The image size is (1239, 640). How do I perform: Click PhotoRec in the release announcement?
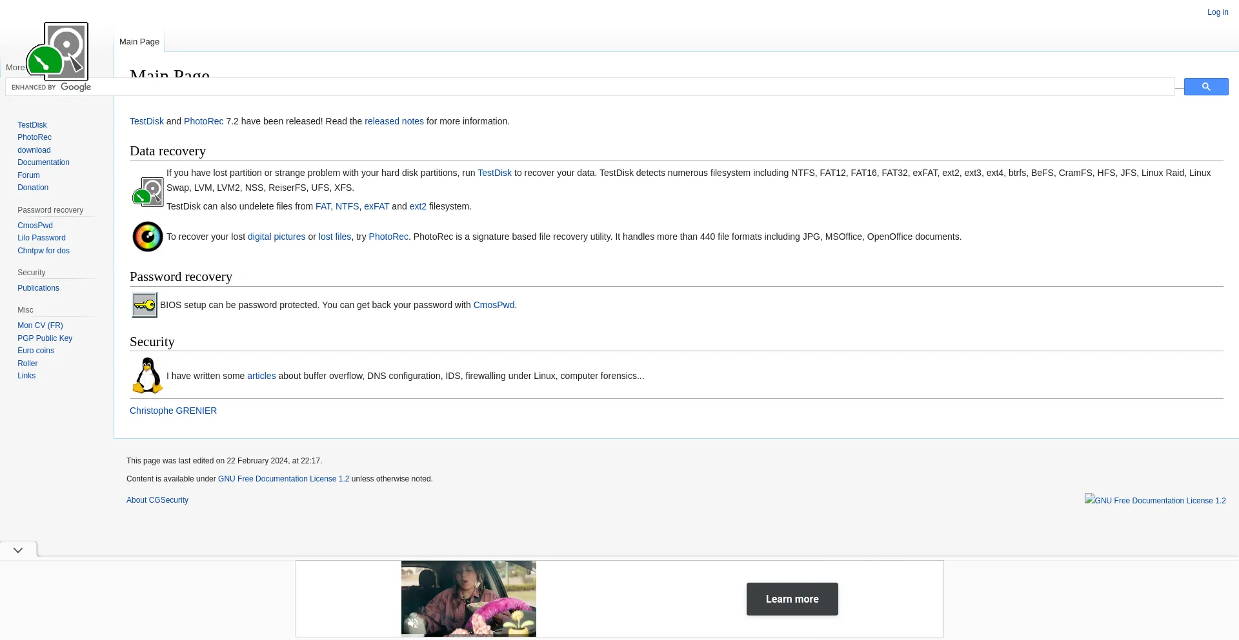[203, 121]
